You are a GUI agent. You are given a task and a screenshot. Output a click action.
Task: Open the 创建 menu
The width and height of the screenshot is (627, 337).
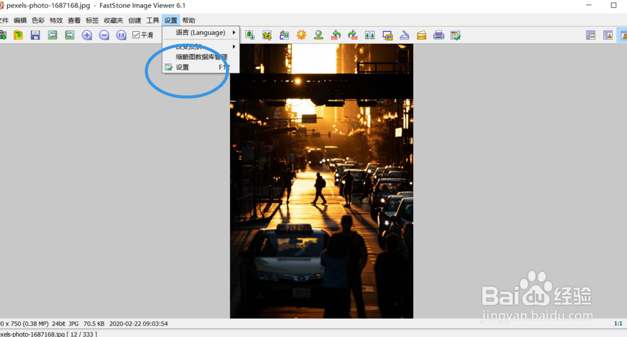point(134,21)
